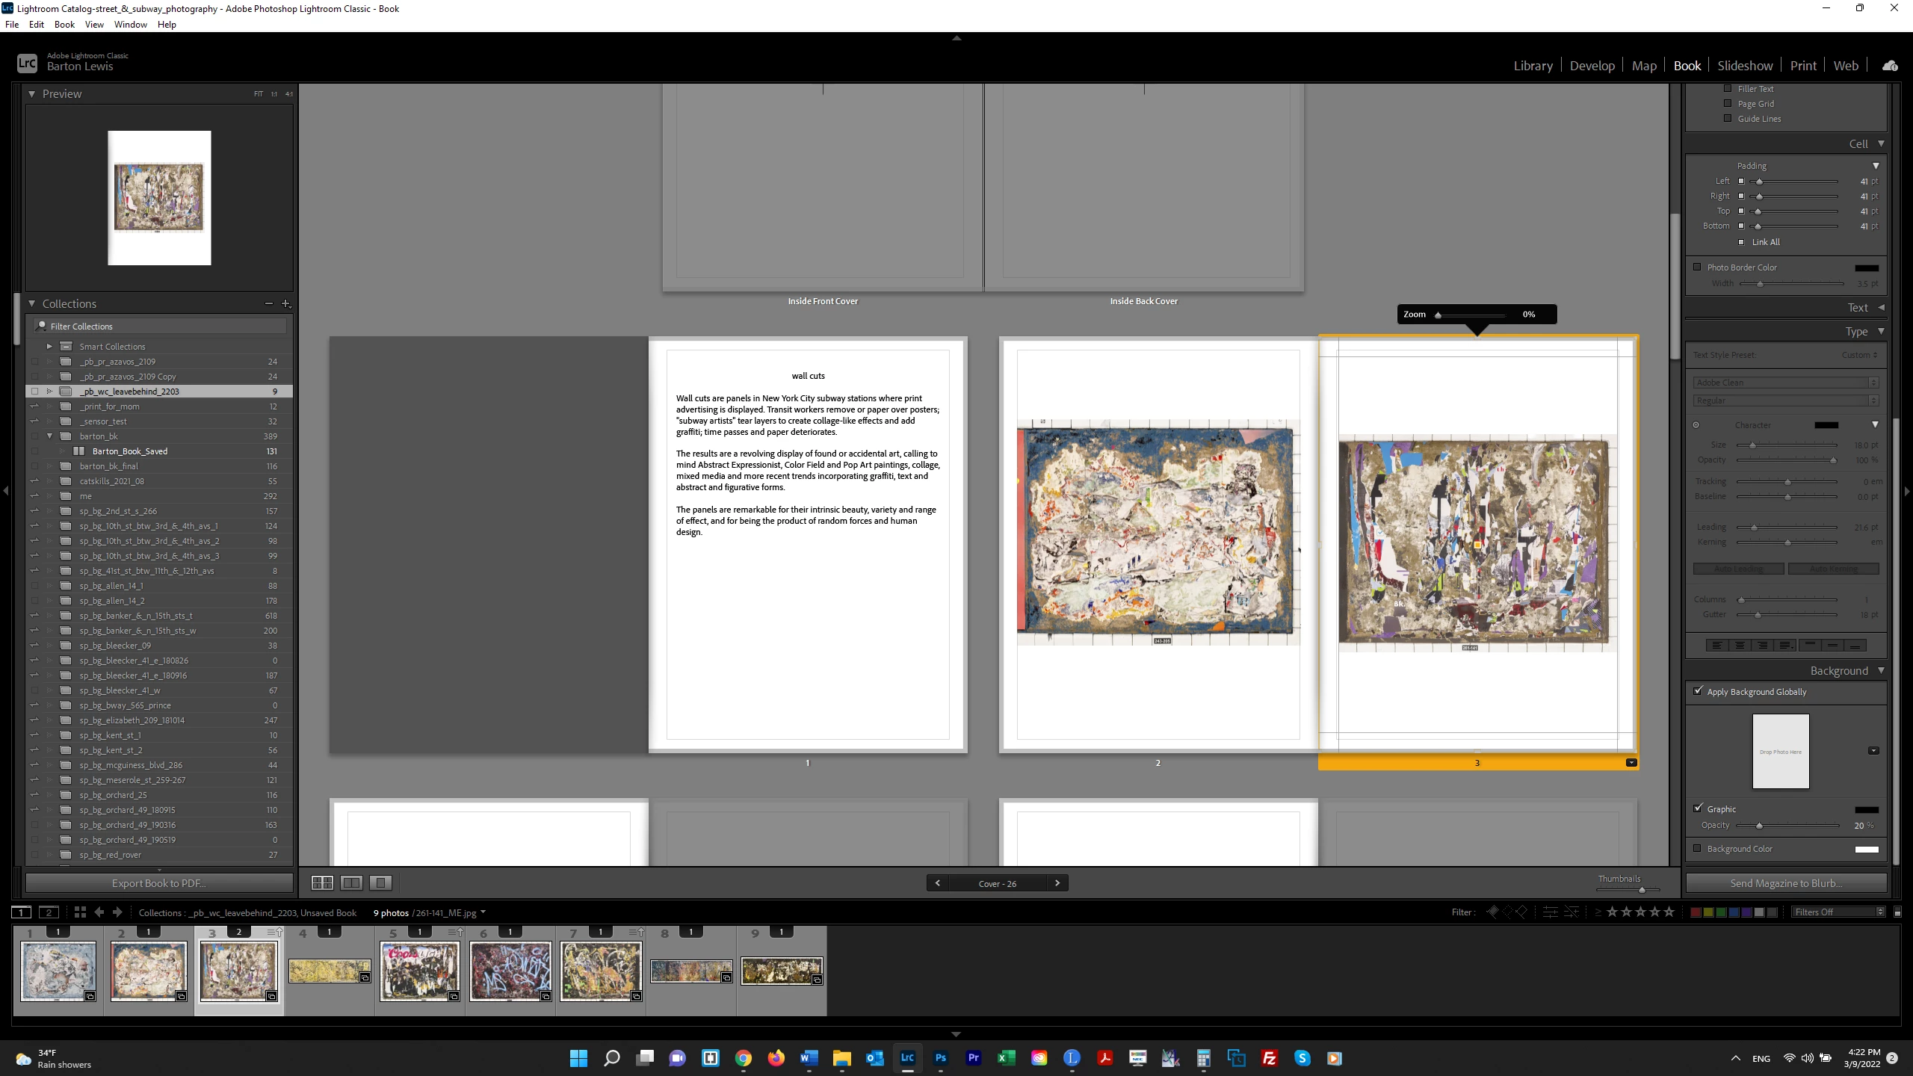
Task: Click Send Magazine to Blurb button
Action: (1786, 883)
